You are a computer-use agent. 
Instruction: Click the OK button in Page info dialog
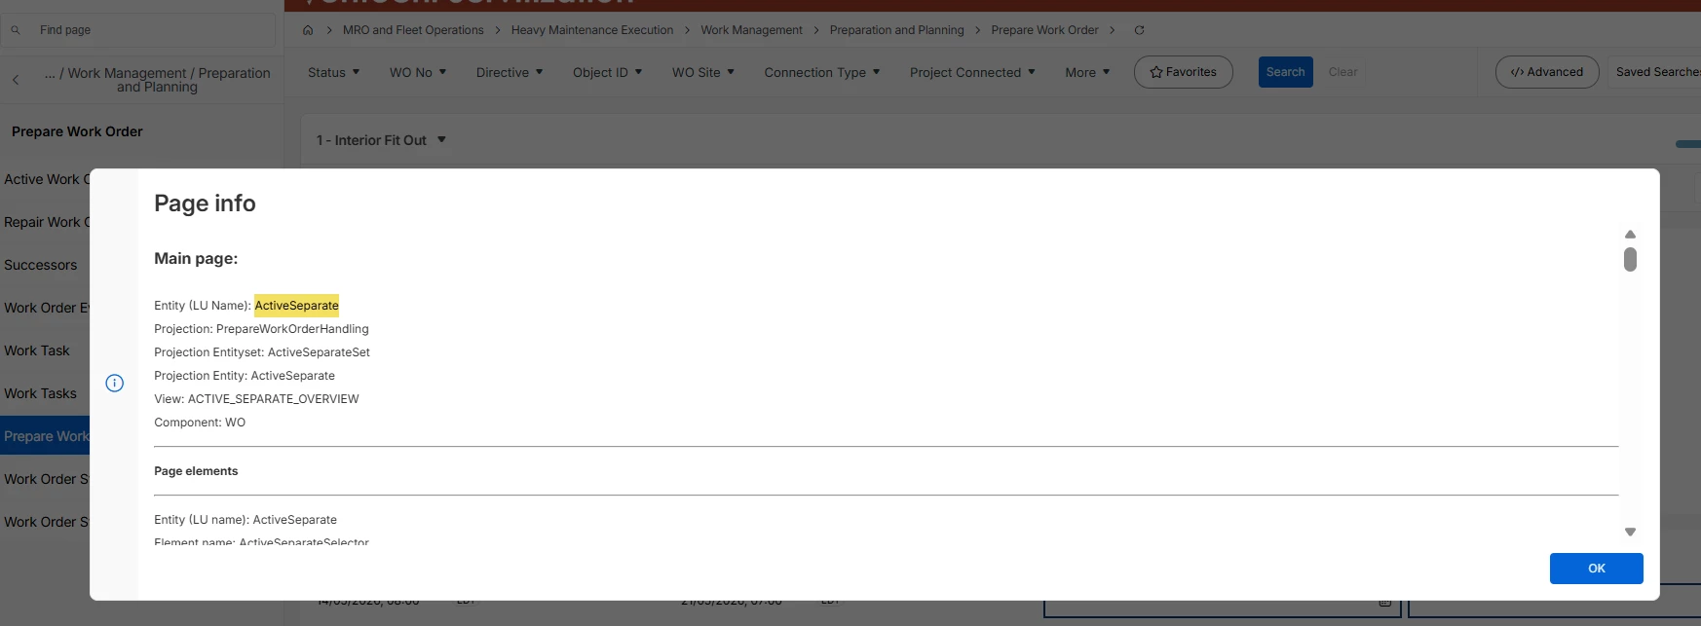[x=1596, y=569]
